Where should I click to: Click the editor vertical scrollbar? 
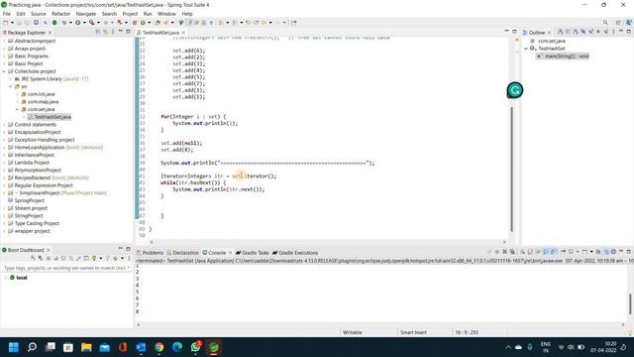point(512,169)
